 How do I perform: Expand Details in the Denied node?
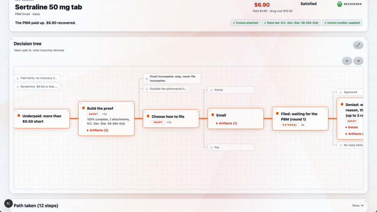point(352,127)
